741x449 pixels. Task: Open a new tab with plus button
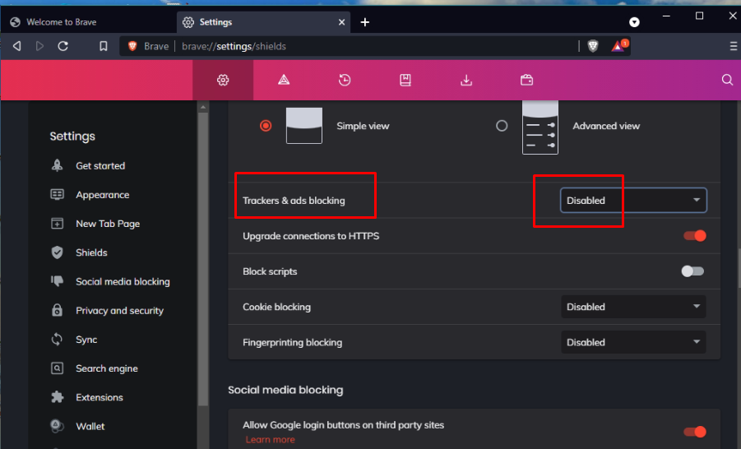coord(365,22)
